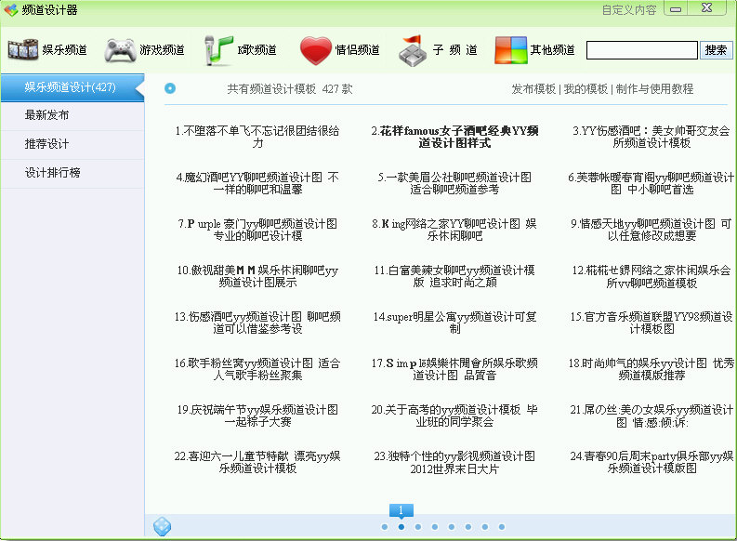Screen dimensions: 737x541
Task: Open template 14 super明星公寓 link
Action: pyautogui.click(x=454, y=323)
